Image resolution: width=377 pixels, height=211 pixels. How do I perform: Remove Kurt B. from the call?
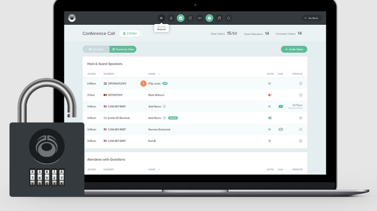point(300,141)
